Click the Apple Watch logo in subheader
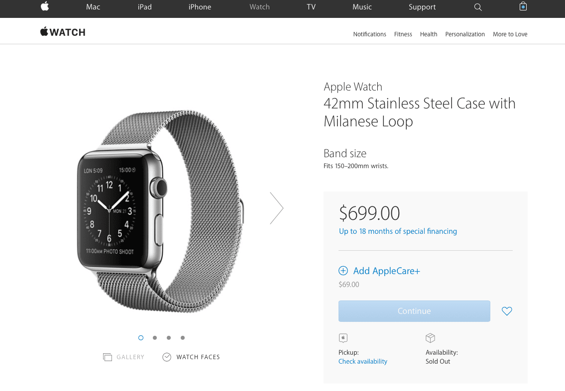Viewport: 565px width, 391px height. point(63,32)
